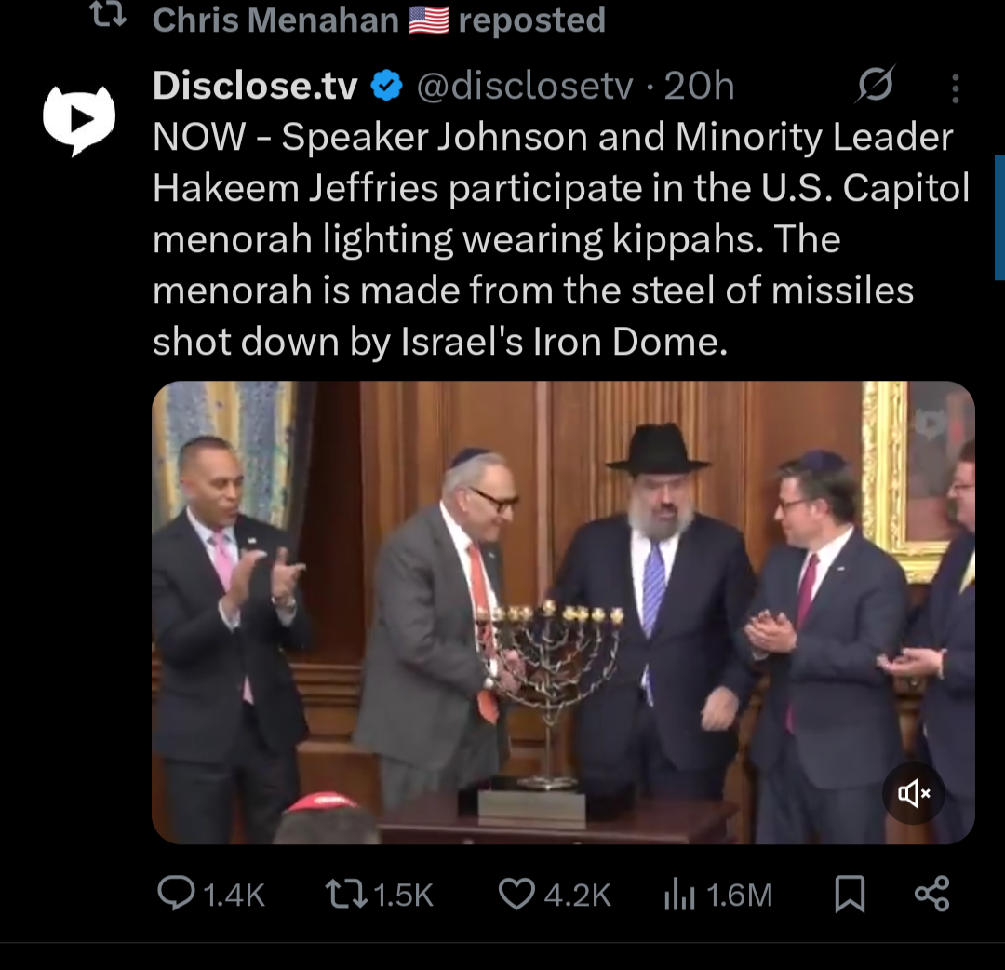Click the Grok explain-post icon
Viewport: 1005px width, 970px height.
click(876, 86)
